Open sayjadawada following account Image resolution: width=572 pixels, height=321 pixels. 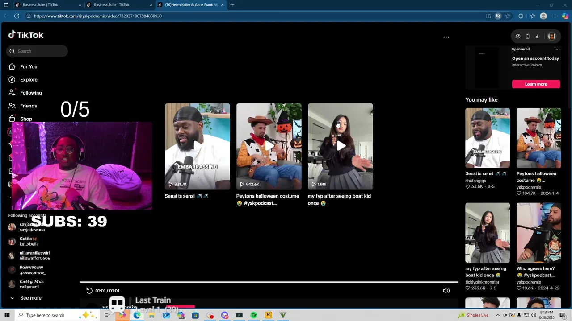pyautogui.click(x=27, y=227)
